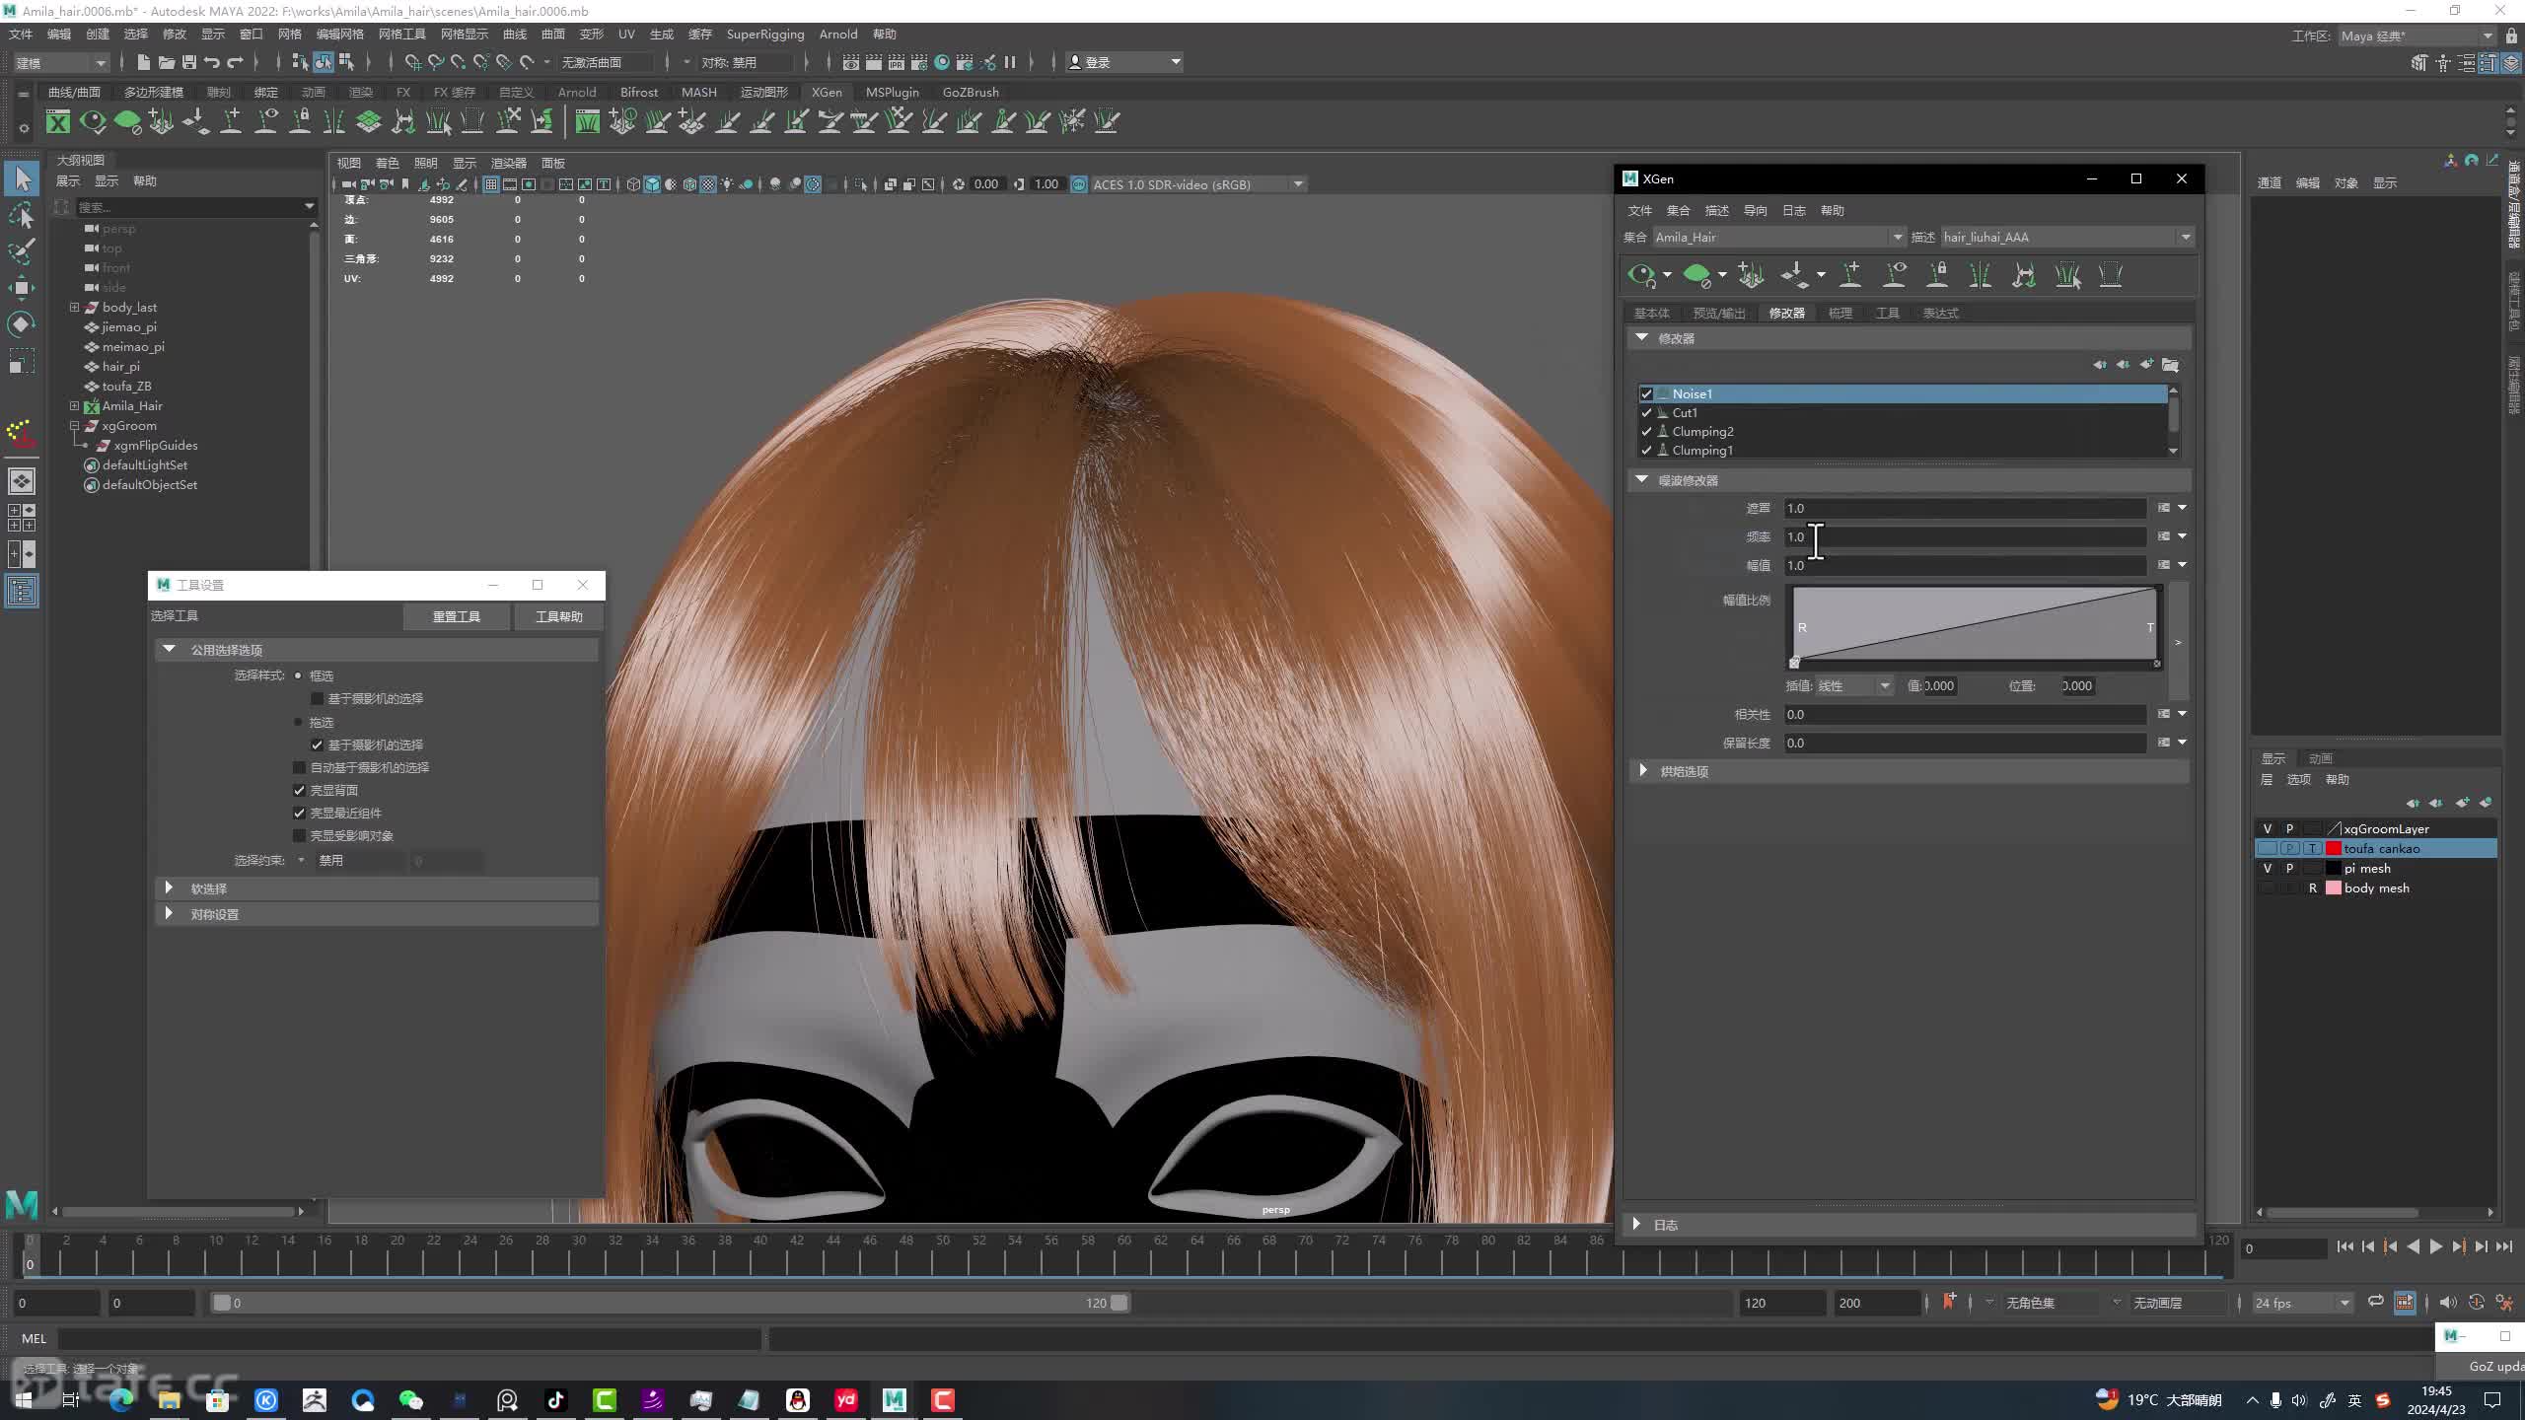Open WeChat from Windows taskbar

tap(410, 1400)
